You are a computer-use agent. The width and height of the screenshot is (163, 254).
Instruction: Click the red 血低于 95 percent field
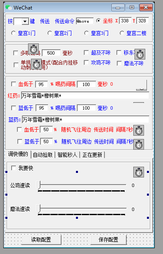click(x=42, y=84)
